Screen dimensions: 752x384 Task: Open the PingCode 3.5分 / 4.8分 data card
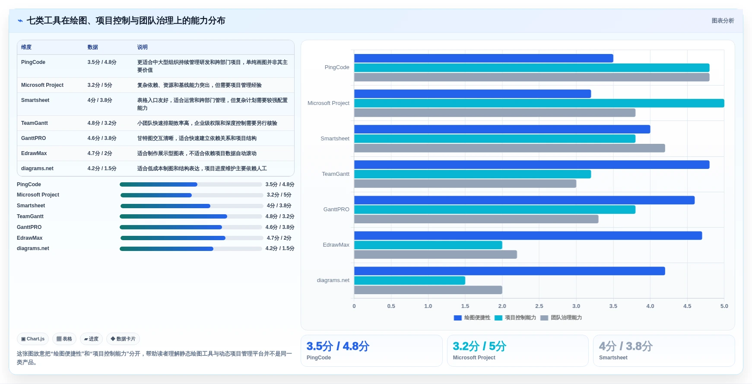click(x=371, y=351)
